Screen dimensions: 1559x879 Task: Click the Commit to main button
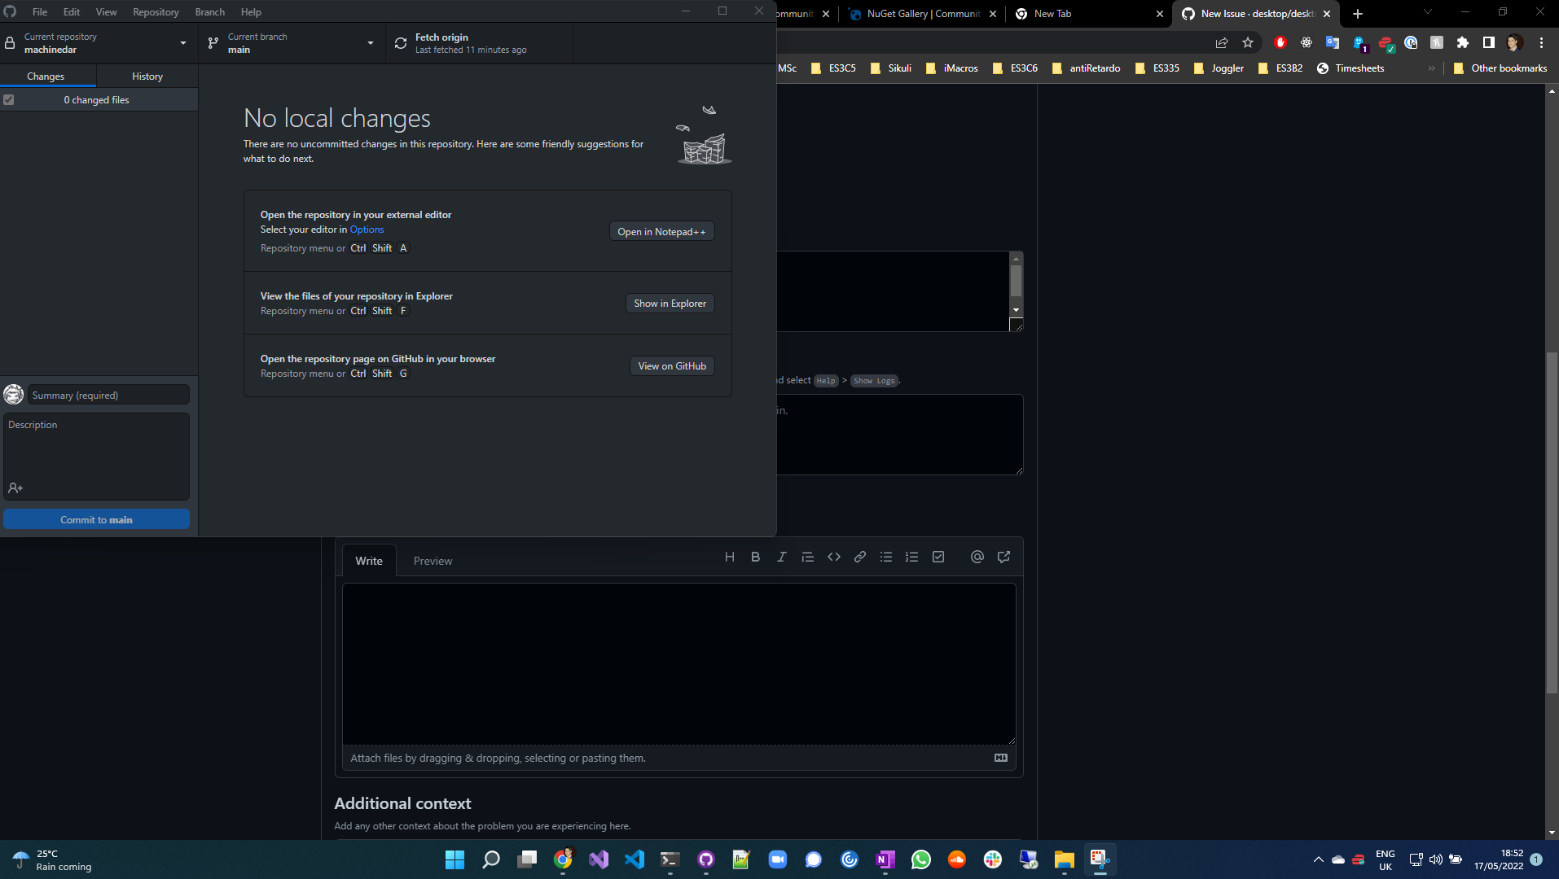pyautogui.click(x=96, y=518)
